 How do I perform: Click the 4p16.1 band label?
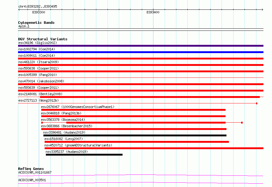[24, 26]
